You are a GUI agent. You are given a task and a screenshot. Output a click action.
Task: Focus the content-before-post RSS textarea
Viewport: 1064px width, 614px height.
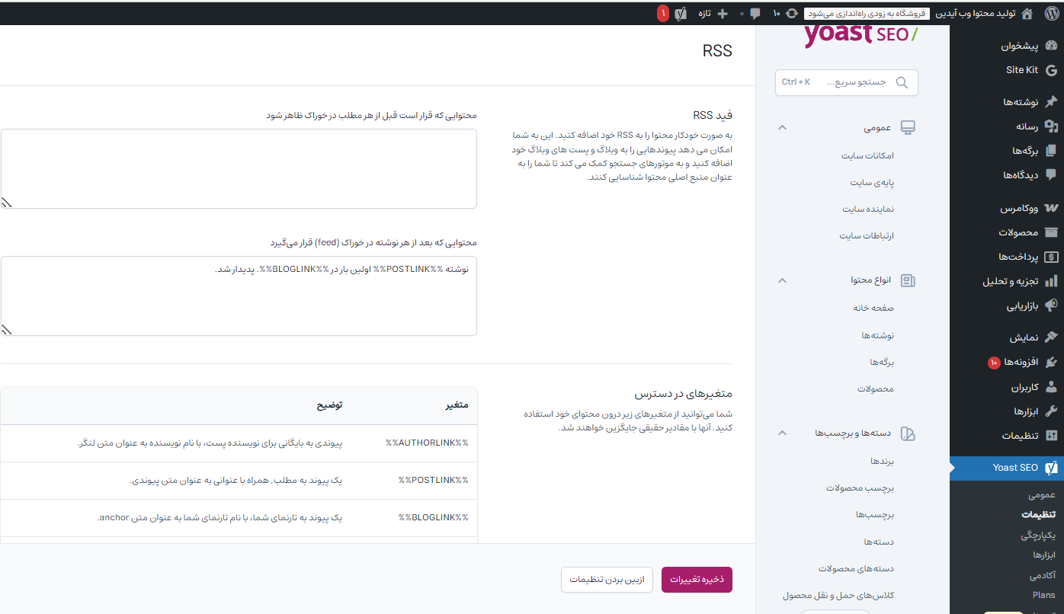pos(239,168)
